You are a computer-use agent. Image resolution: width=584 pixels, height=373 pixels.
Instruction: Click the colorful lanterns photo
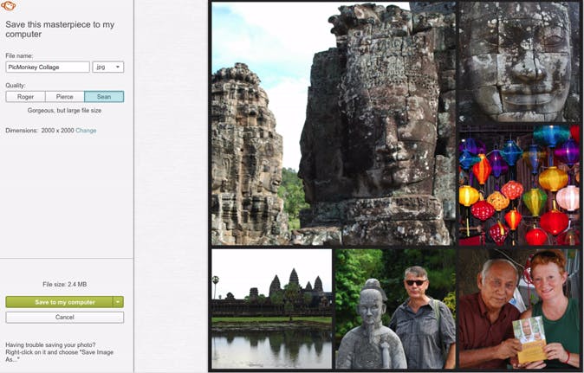519,185
